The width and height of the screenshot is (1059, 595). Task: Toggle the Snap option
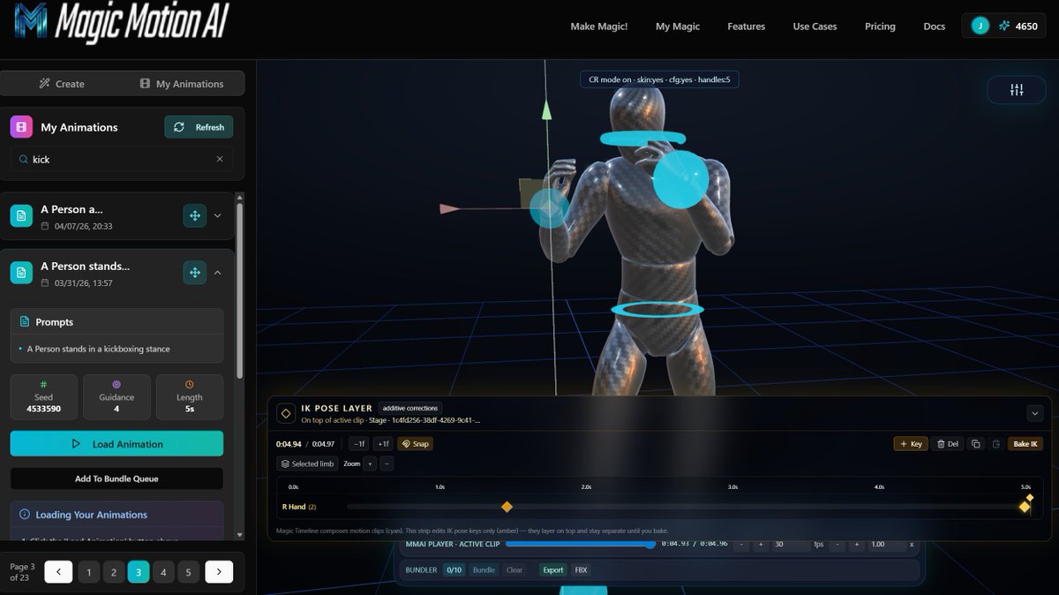point(415,444)
